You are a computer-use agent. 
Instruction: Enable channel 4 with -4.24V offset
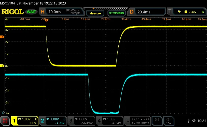pyautogui.click(x=109, y=121)
